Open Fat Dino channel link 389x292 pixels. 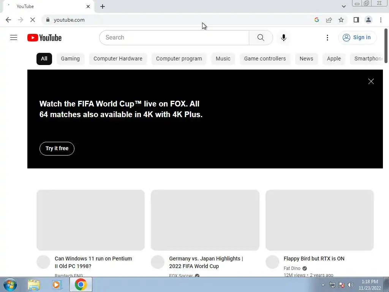[292, 268]
